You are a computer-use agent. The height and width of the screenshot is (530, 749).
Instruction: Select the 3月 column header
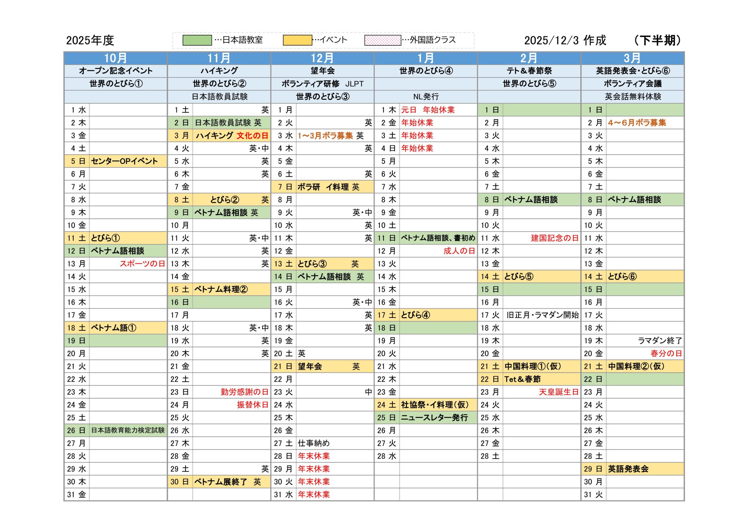point(632,58)
